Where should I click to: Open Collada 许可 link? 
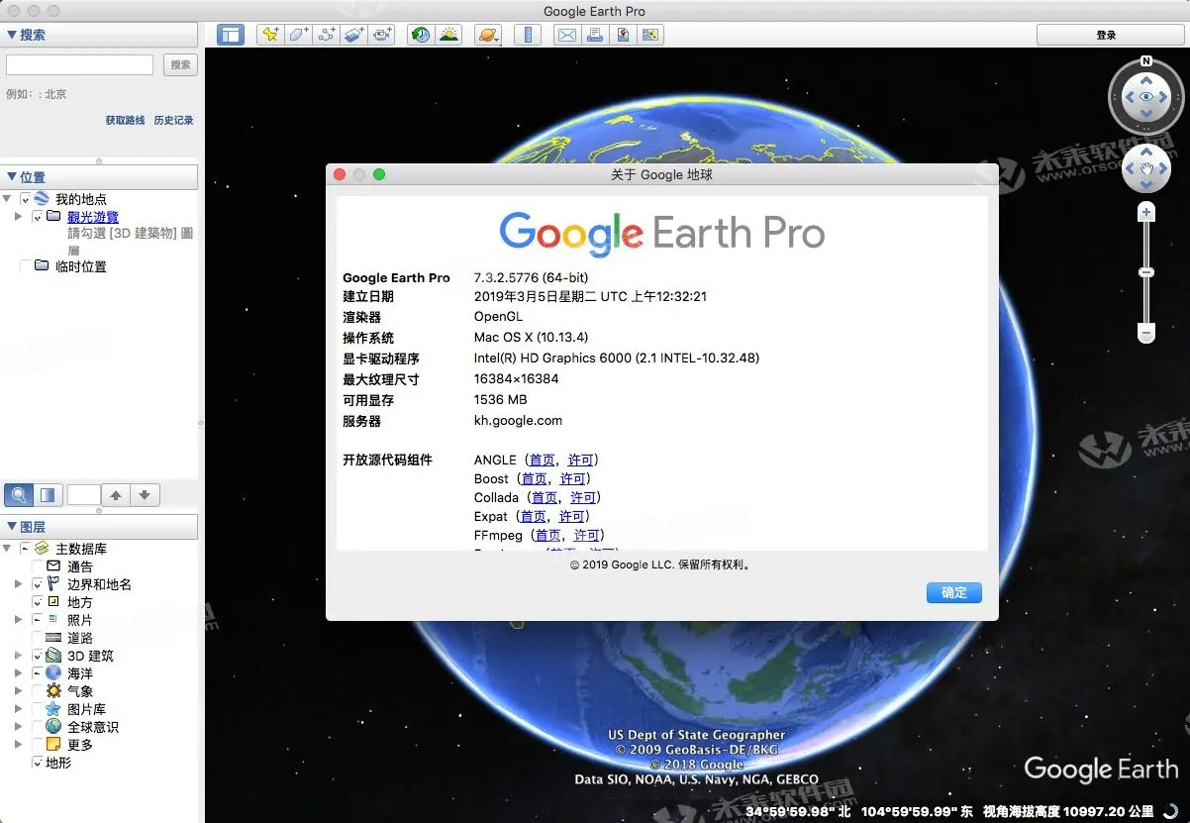(583, 497)
